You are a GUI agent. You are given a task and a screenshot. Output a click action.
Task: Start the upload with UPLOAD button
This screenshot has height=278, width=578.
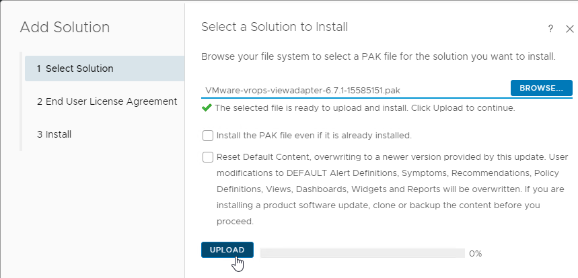[227, 250]
